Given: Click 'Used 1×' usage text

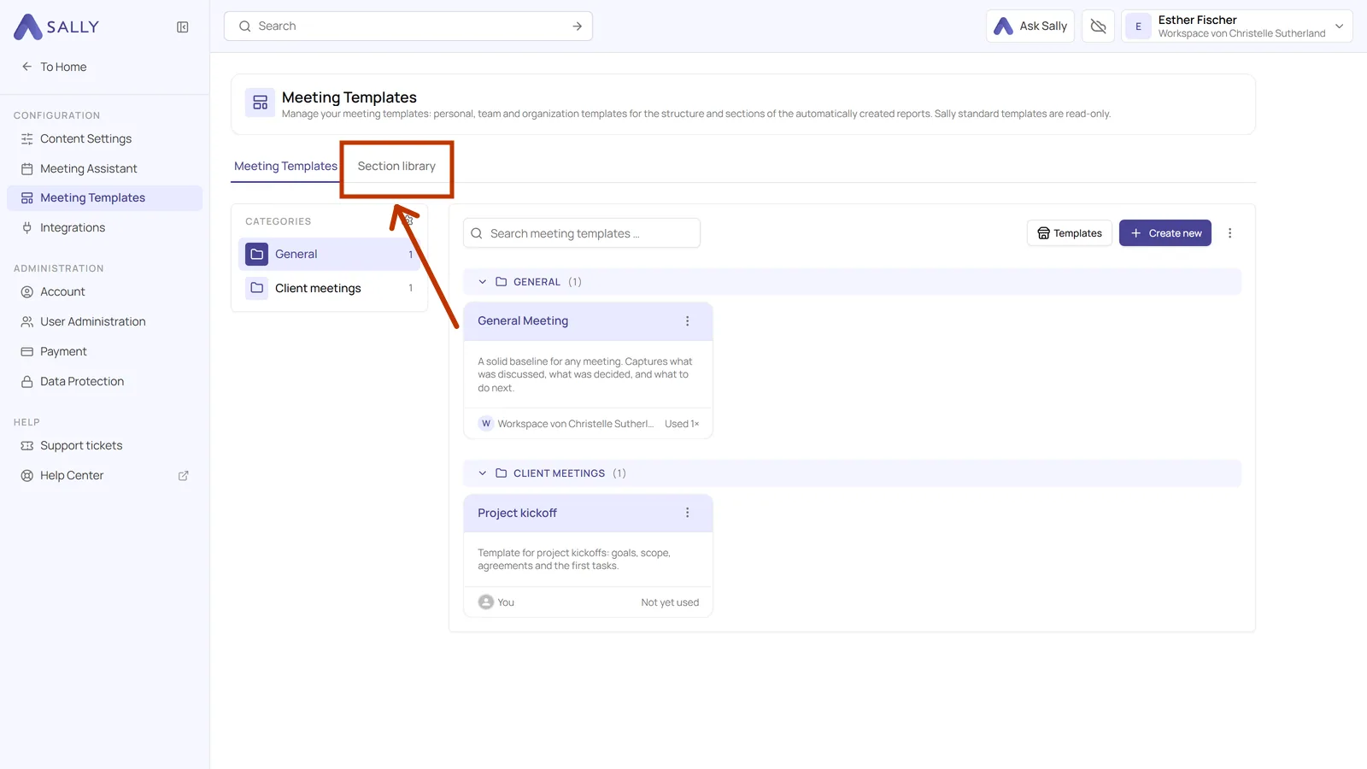Looking at the screenshot, I should coord(682,424).
